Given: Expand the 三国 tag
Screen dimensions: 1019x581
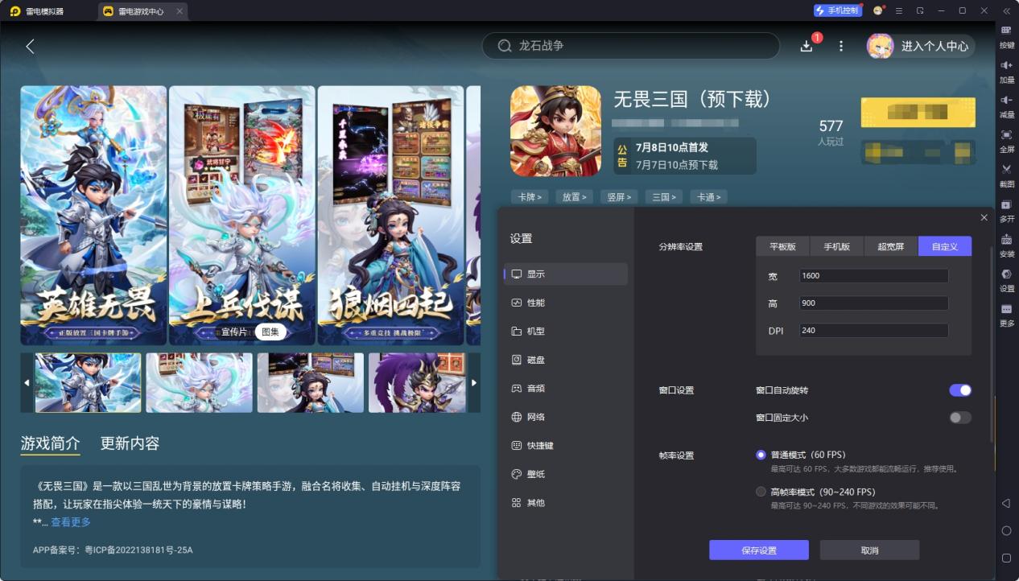Looking at the screenshot, I should click(664, 196).
